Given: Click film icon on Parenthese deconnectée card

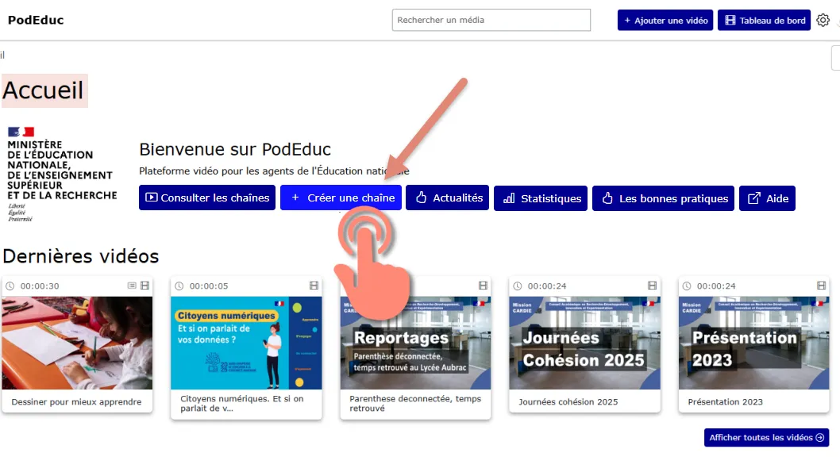Looking at the screenshot, I should tap(484, 286).
